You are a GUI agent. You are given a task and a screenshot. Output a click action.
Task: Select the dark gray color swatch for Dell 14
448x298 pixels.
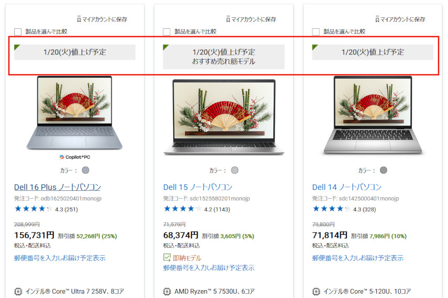coord(384,170)
